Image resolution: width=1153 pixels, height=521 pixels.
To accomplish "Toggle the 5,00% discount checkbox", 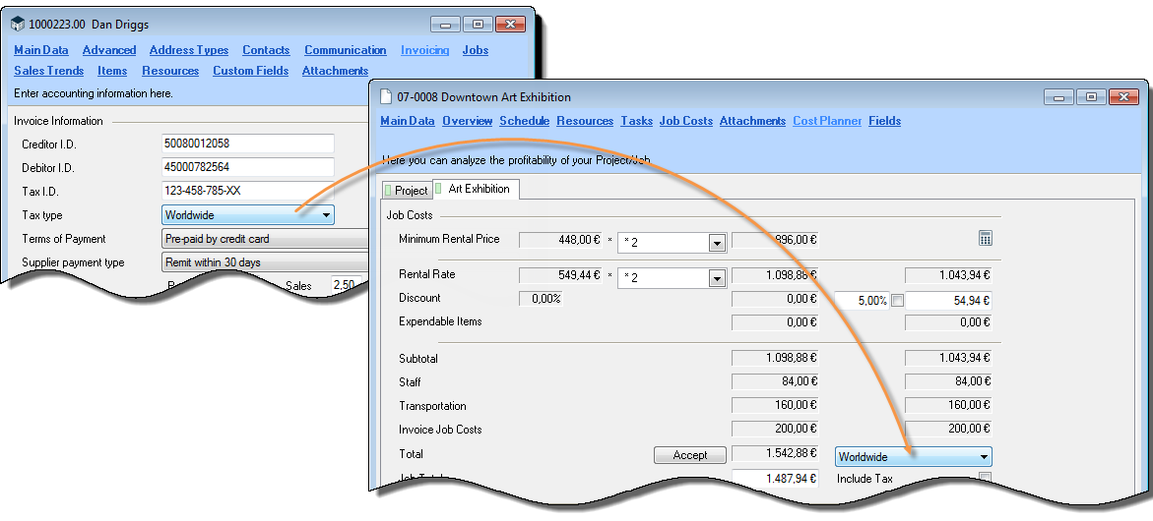I will pos(897,301).
